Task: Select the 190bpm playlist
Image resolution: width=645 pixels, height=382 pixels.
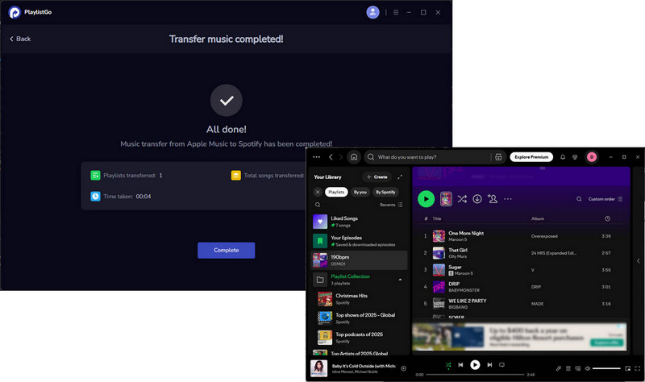Action: pos(359,260)
